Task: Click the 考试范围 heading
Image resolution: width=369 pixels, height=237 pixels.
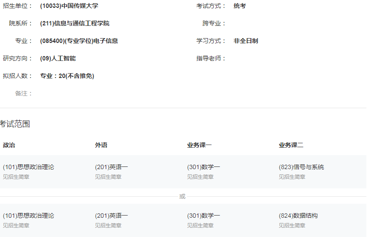Action: point(15,124)
